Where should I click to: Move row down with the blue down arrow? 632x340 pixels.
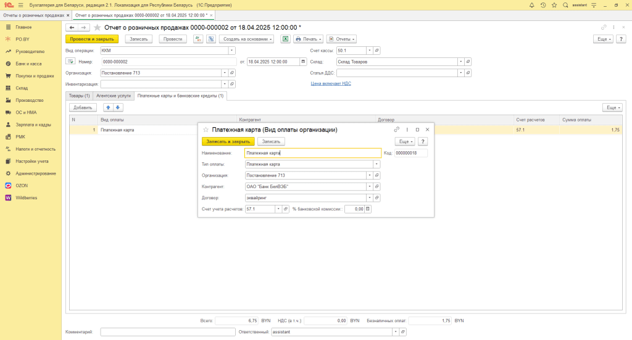(118, 107)
